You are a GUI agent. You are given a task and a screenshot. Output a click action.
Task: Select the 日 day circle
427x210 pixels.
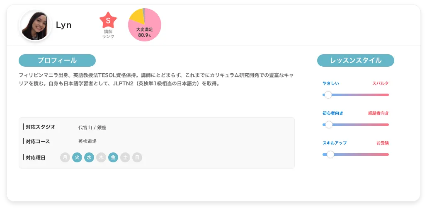137,157
